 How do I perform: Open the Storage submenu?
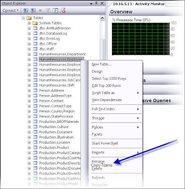click(x=116, y=118)
